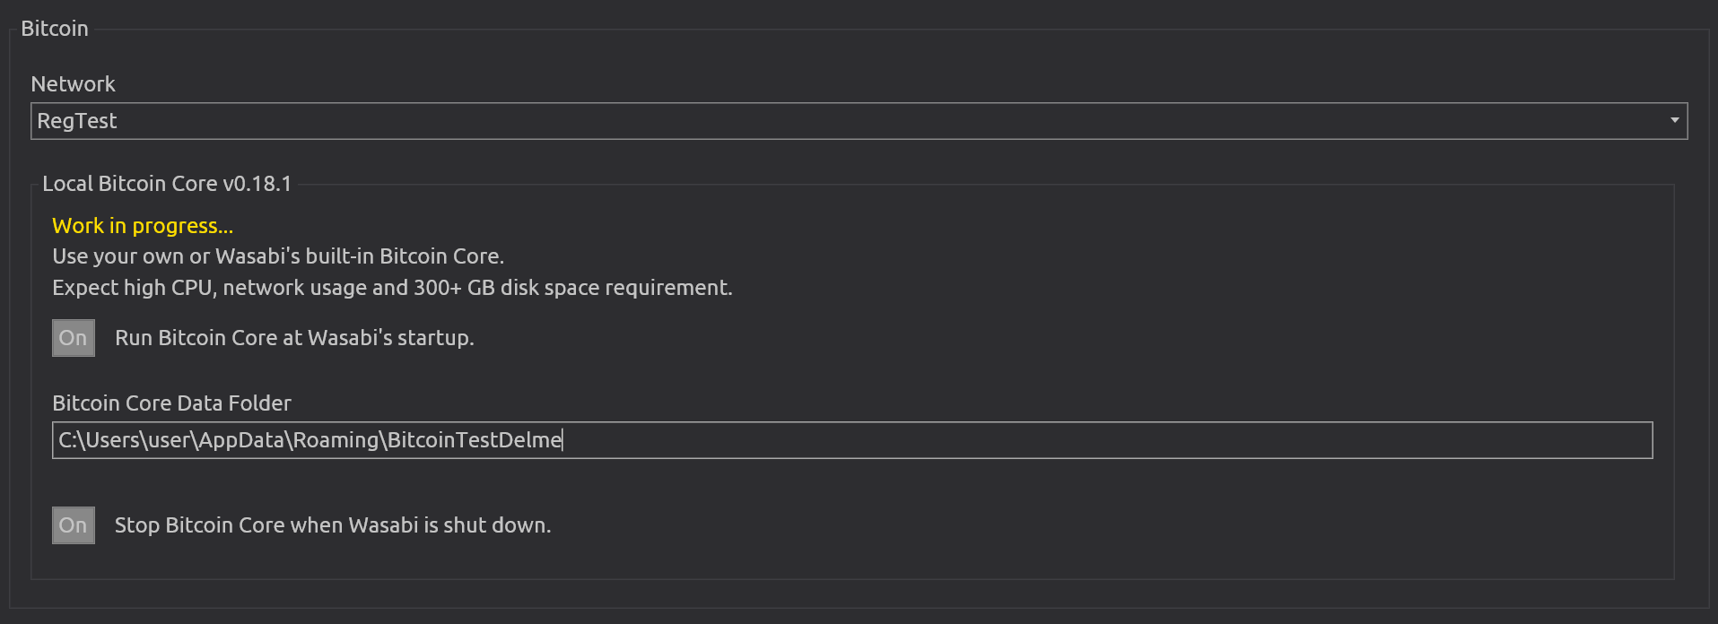Select the RegTest value in the combo box
1718x624 pixels.
(x=76, y=120)
